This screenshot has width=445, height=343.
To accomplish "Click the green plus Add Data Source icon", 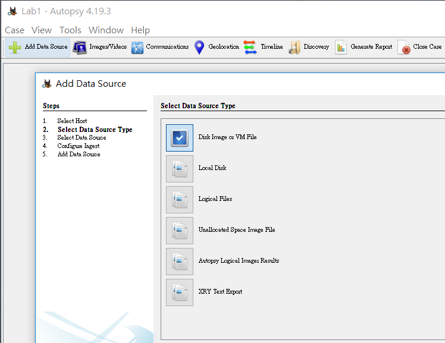I will (x=15, y=48).
